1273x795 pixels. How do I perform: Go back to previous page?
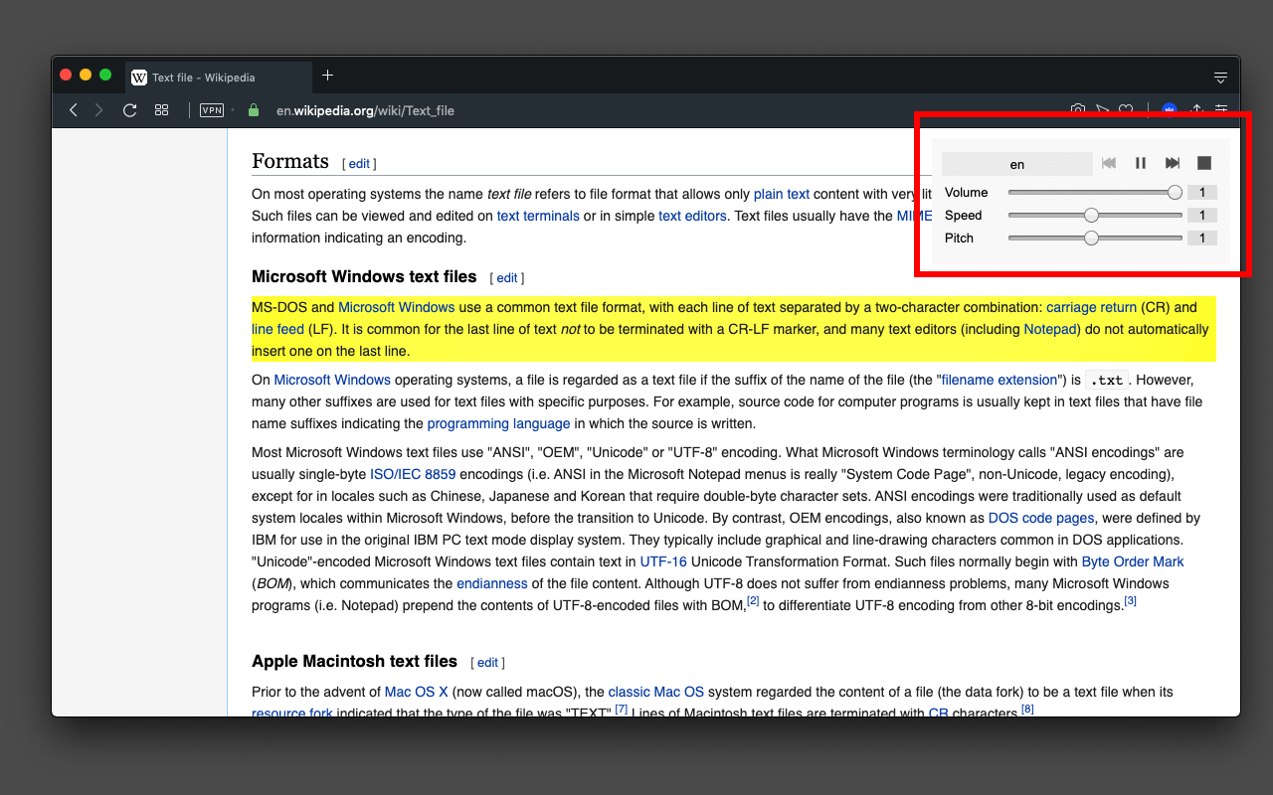73,110
